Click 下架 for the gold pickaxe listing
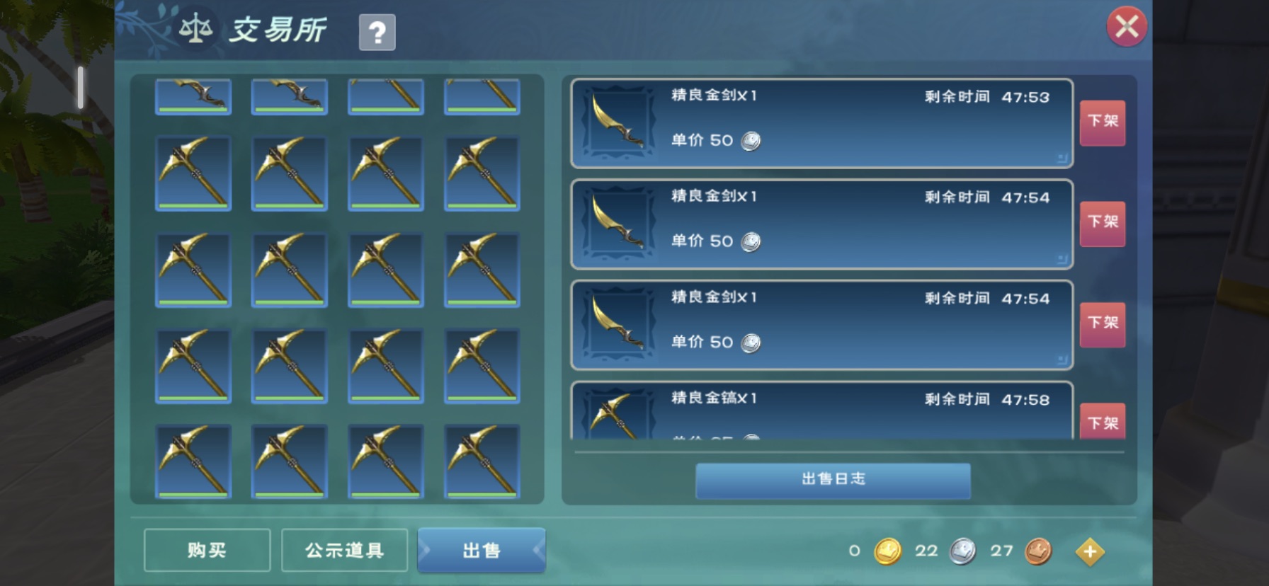The width and height of the screenshot is (1269, 586). (x=1103, y=422)
